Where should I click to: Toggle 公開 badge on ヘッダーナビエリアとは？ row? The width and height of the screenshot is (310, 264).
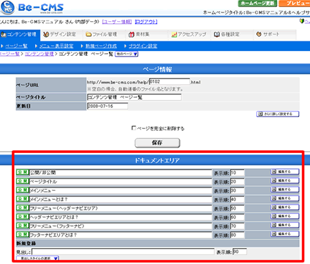click(22, 216)
